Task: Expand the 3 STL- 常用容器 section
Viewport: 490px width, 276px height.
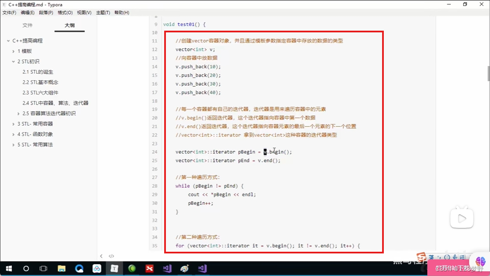Action: pos(14,124)
